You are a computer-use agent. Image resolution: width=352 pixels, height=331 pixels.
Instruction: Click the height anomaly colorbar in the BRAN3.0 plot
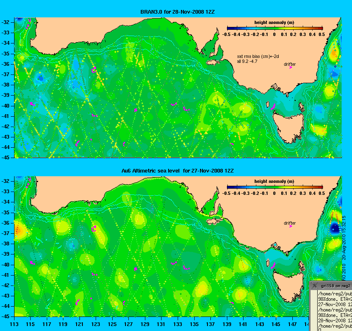pos(275,28)
